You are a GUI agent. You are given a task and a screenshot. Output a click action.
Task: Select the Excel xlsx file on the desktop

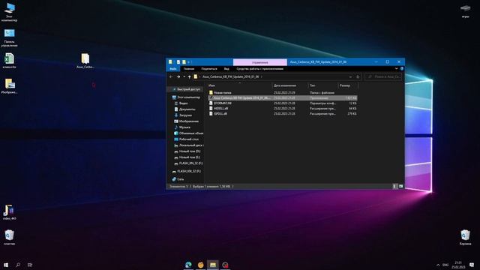9,61
